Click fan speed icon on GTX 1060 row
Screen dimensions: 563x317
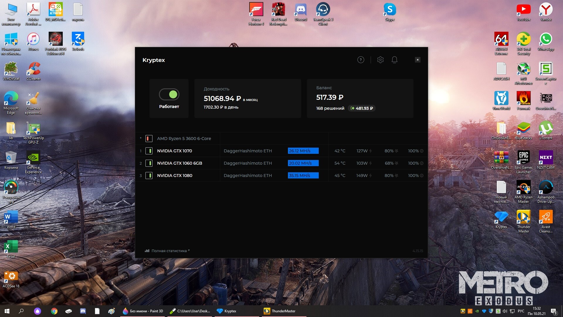point(396,163)
